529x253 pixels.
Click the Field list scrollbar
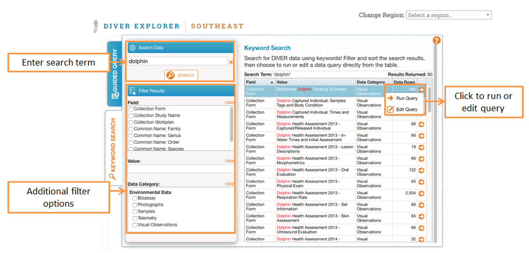(232, 125)
